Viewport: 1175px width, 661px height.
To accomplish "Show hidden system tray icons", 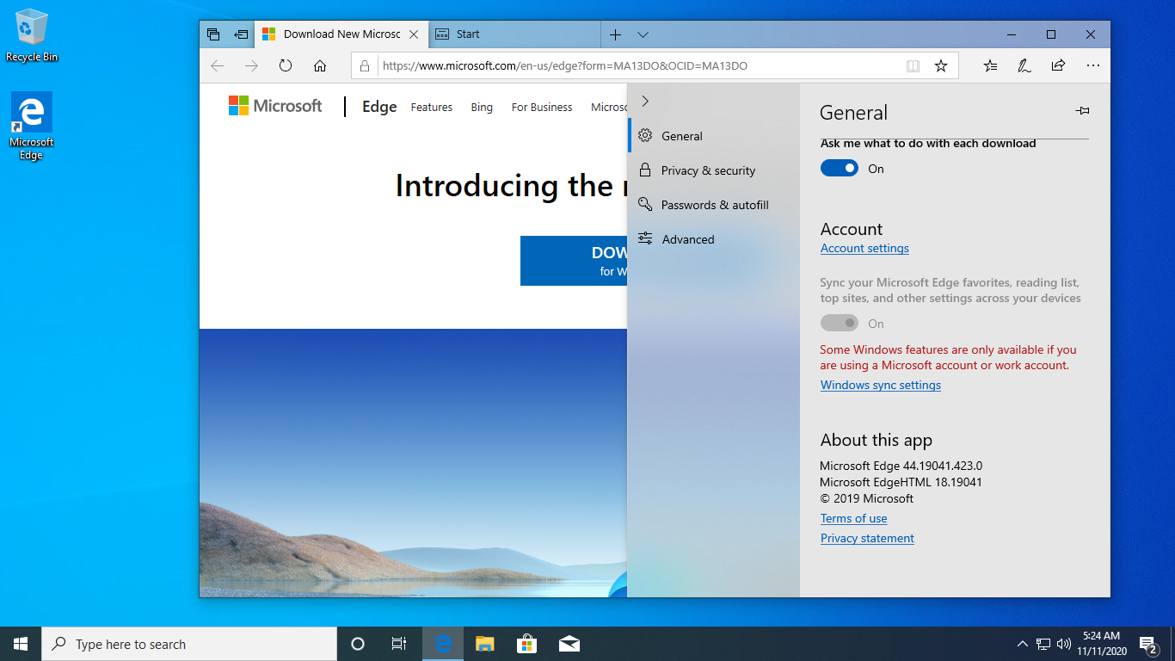I will pyautogui.click(x=1023, y=644).
